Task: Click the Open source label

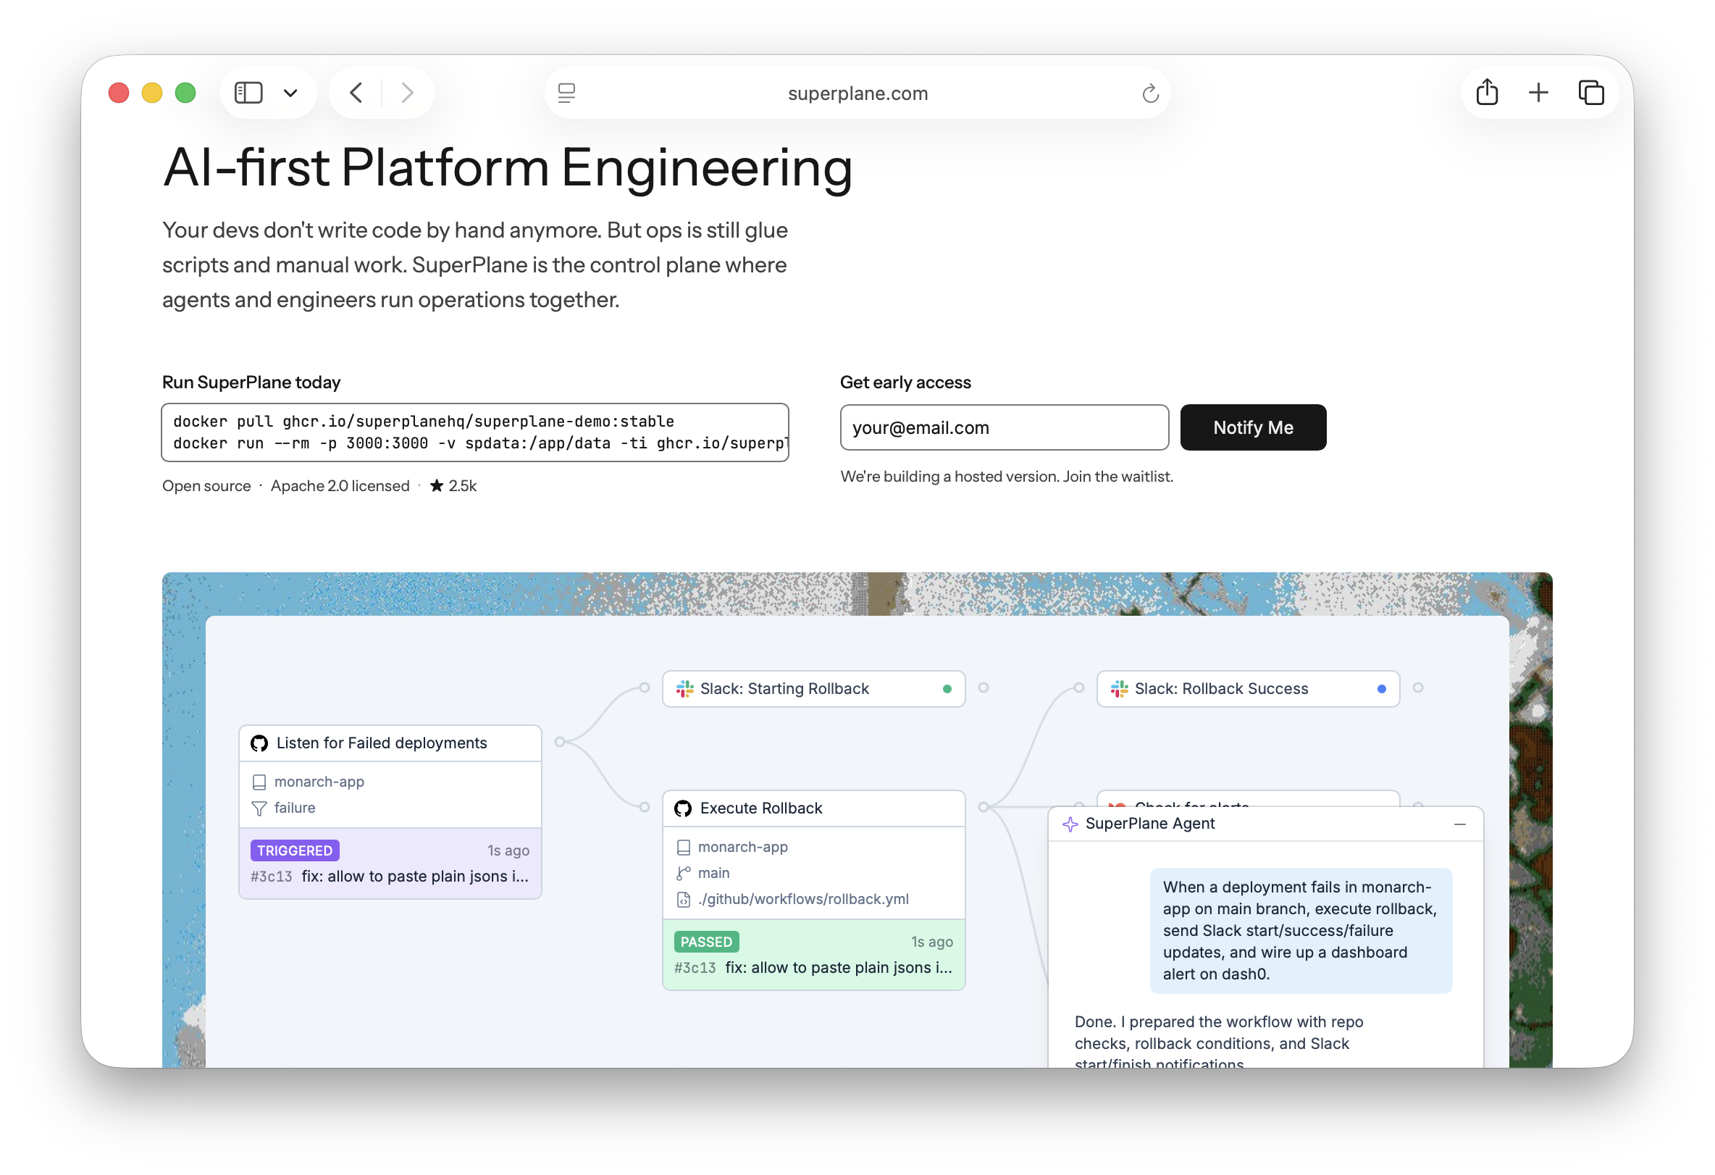Action: 206,485
